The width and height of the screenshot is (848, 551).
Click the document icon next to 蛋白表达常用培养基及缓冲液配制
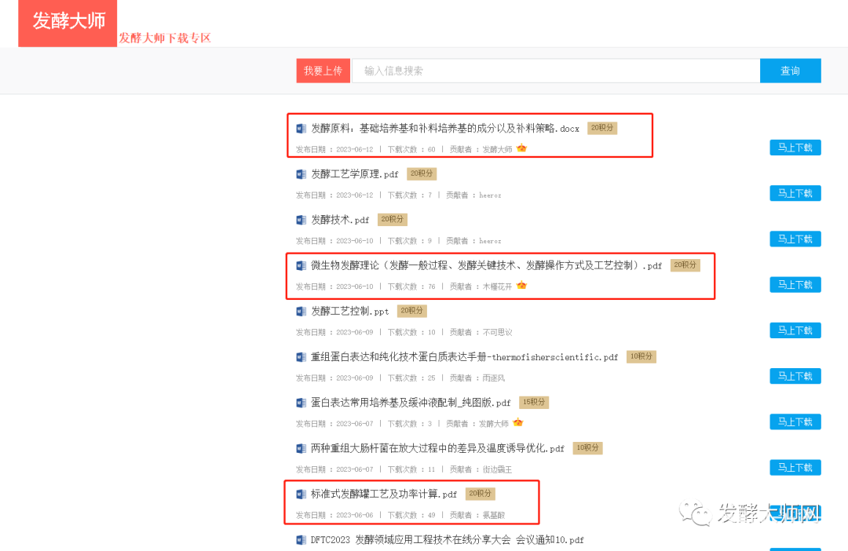(301, 403)
